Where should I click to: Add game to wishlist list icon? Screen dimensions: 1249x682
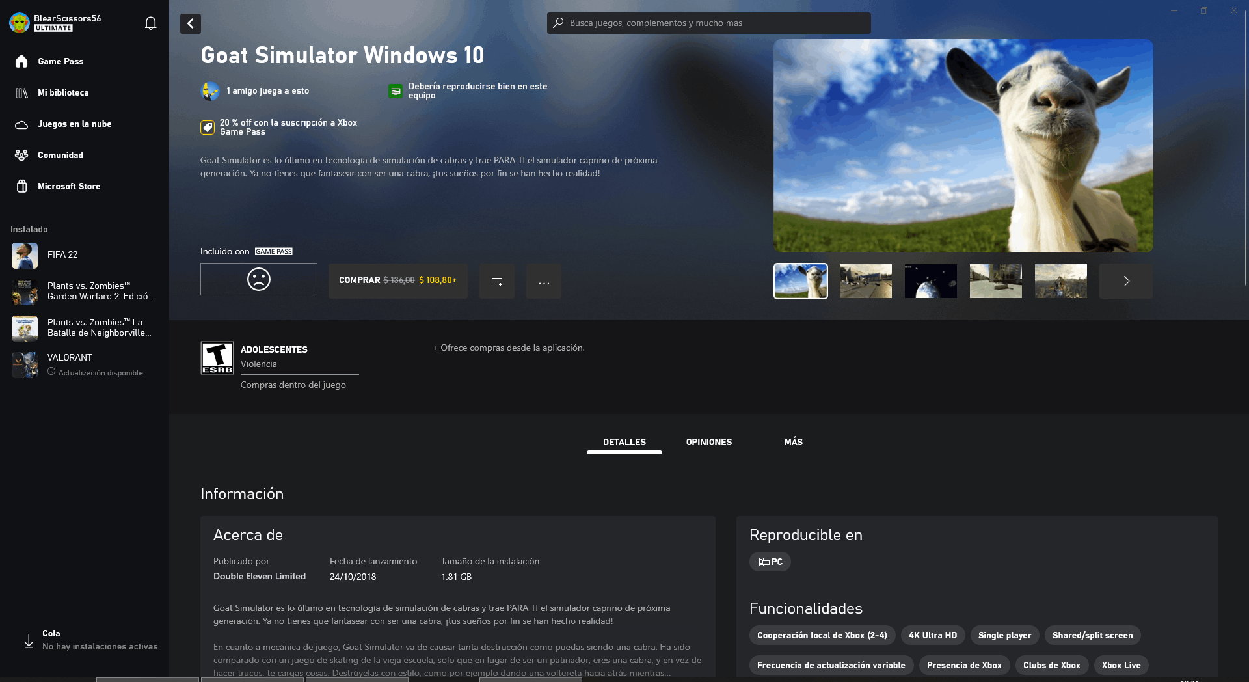coord(497,281)
